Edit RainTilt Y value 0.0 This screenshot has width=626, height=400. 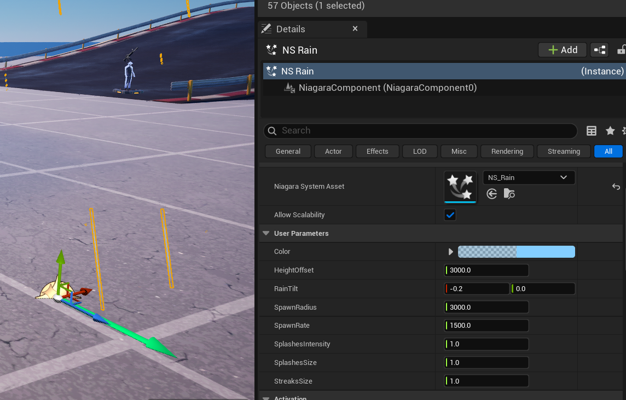(543, 288)
